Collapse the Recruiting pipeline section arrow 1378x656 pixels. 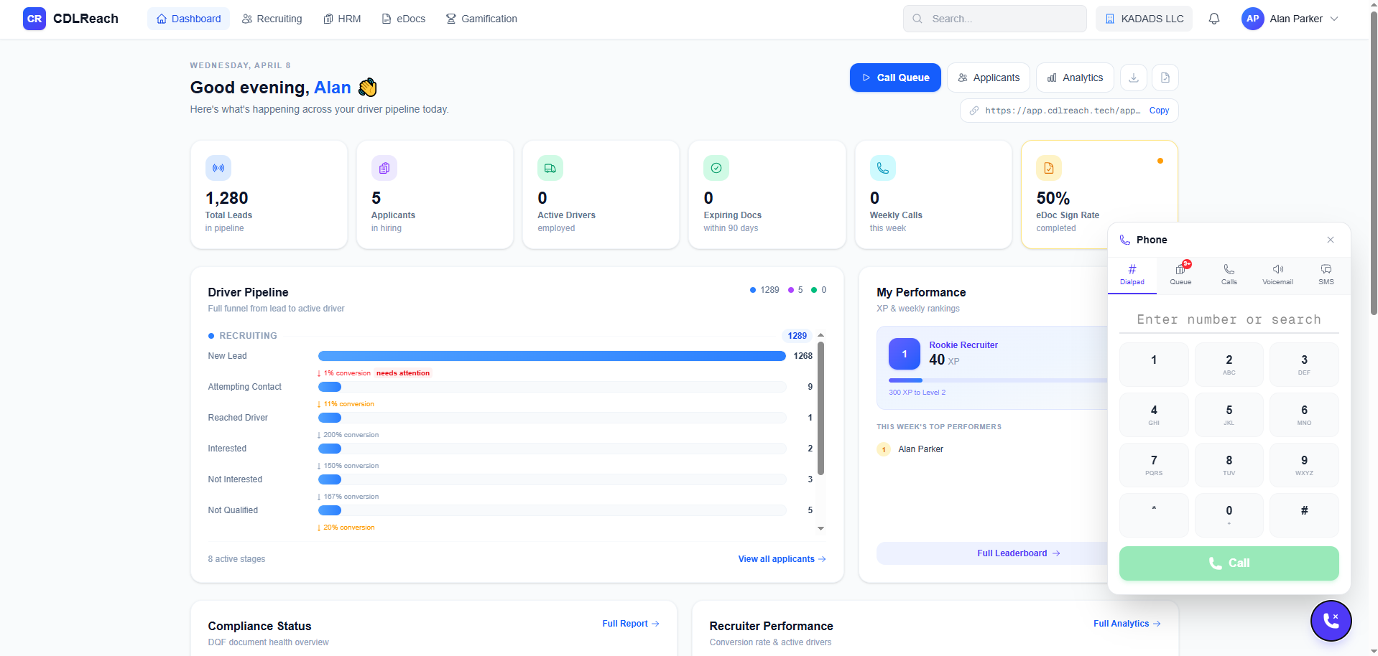click(x=820, y=335)
